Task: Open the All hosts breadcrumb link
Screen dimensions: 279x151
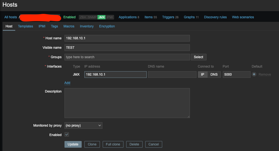Action: [x=11, y=17]
